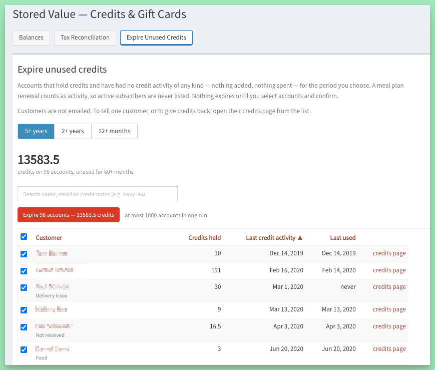Toggle the select-all checkbox in header
Image resolution: width=435 pixels, height=370 pixels.
click(24, 236)
